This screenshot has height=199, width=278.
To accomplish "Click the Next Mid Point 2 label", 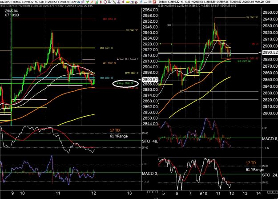I will (129, 59).
